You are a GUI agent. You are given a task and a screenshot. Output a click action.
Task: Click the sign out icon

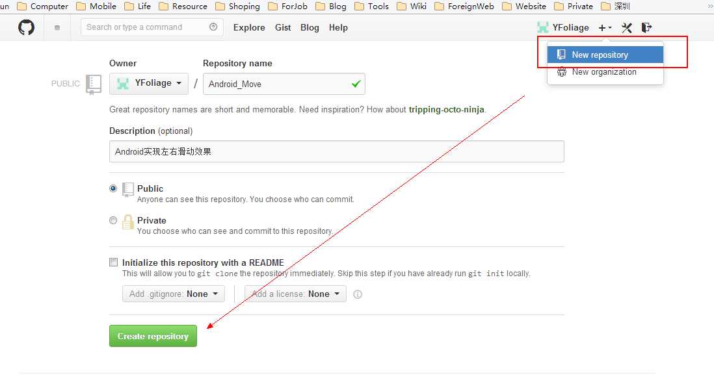tap(646, 28)
